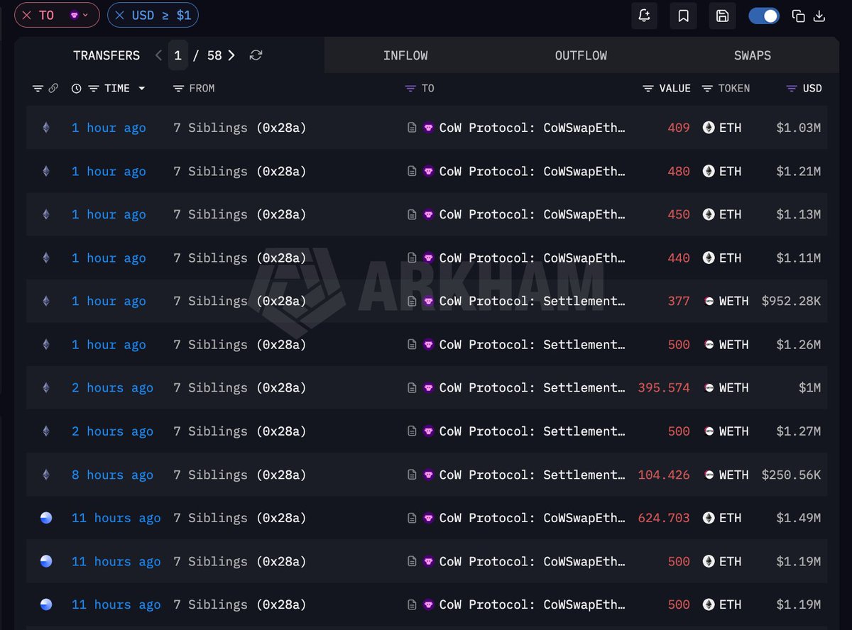Open the contract document icon in 409 ETH row
The width and height of the screenshot is (852, 630).
pos(412,128)
